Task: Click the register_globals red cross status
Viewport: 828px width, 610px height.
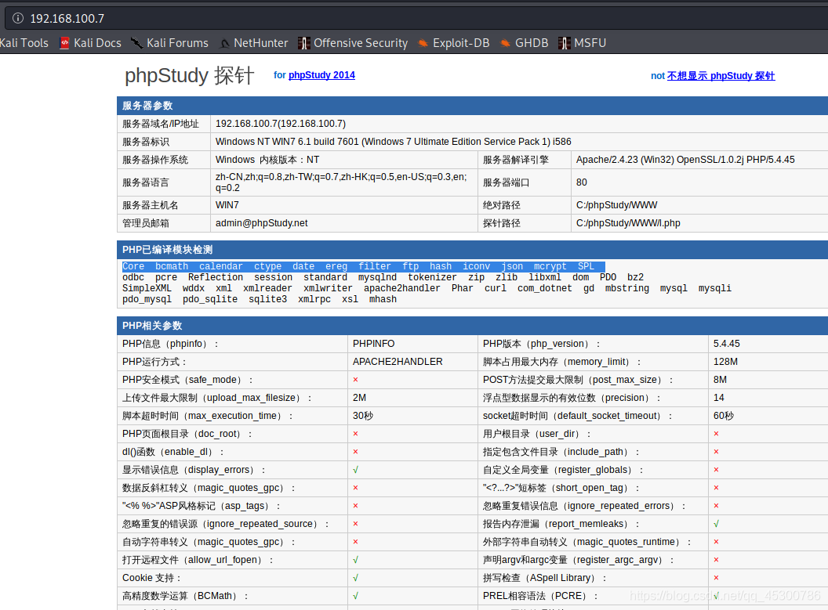Action: pyautogui.click(x=716, y=470)
